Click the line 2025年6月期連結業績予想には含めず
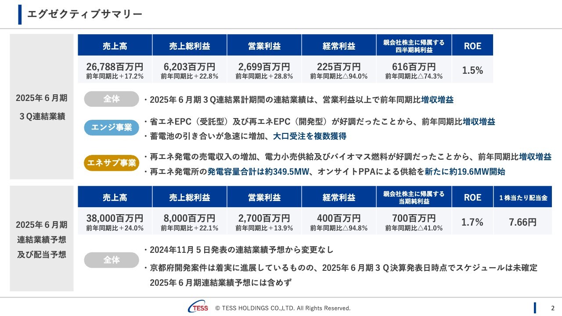This screenshot has height=316, width=562. [x=220, y=283]
